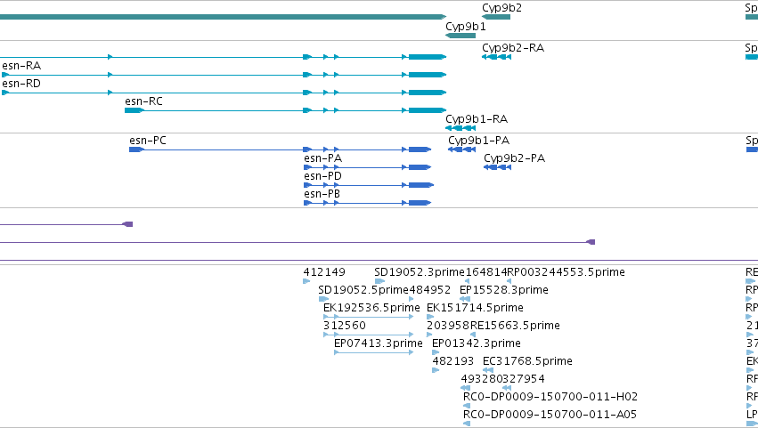Select the 482193 feature label
This screenshot has height=428, width=758.
pos(453,362)
